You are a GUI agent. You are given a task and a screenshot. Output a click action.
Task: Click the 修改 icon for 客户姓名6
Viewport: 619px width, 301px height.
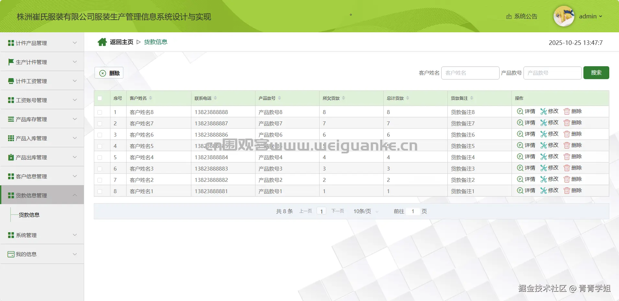pos(544,134)
